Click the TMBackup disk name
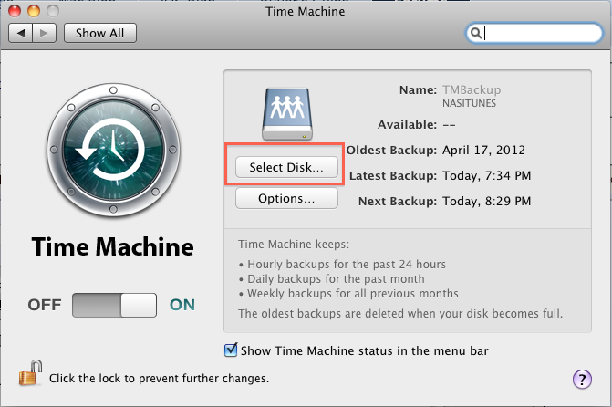 (472, 90)
